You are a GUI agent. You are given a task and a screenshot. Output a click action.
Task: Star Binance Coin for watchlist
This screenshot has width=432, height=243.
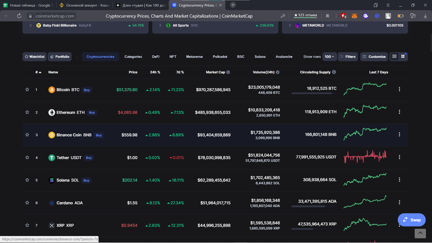[x=27, y=135]
